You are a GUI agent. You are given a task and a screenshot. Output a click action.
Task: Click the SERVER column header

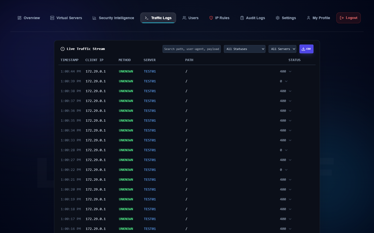click(x=150, y=60)
